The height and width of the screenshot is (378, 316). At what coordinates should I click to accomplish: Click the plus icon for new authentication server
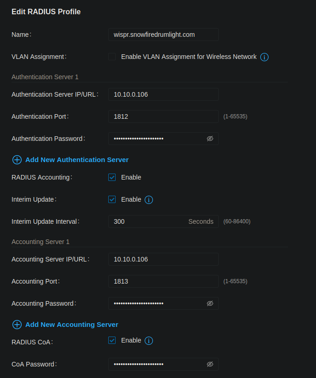[x=17, y=160]
